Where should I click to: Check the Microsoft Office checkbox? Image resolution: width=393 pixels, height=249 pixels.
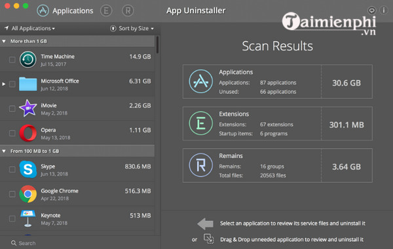(12, 84)
